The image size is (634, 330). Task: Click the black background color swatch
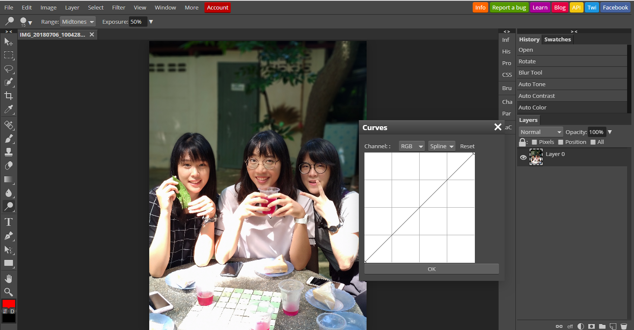[x=9, y=318]
